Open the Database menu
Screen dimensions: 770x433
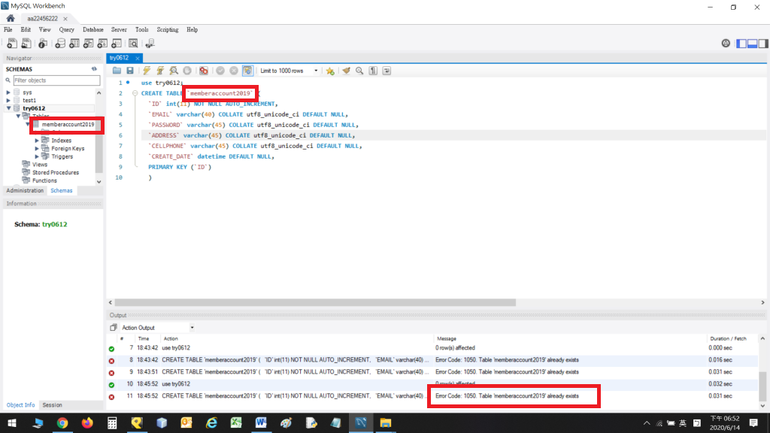click(x=92, y=29)
